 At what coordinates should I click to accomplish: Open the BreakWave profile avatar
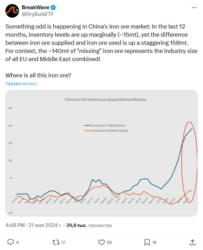click(x=12, y=11)
